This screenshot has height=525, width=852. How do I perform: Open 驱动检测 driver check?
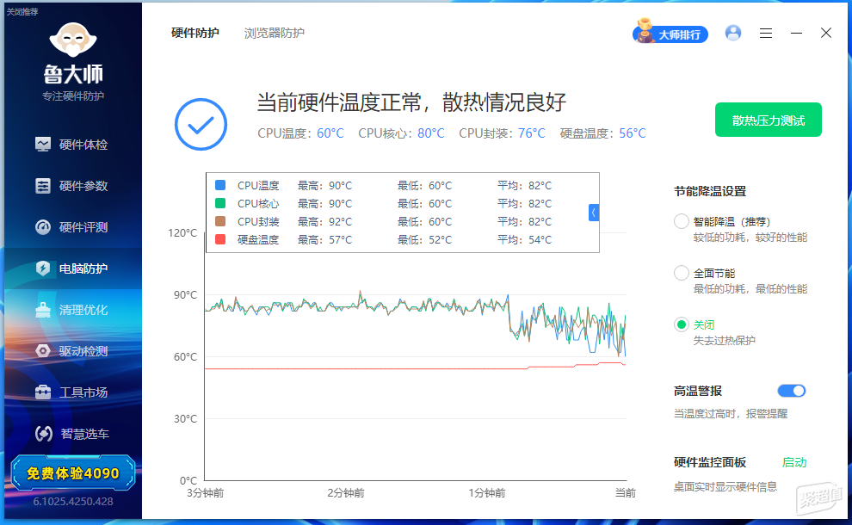(71, 351)
